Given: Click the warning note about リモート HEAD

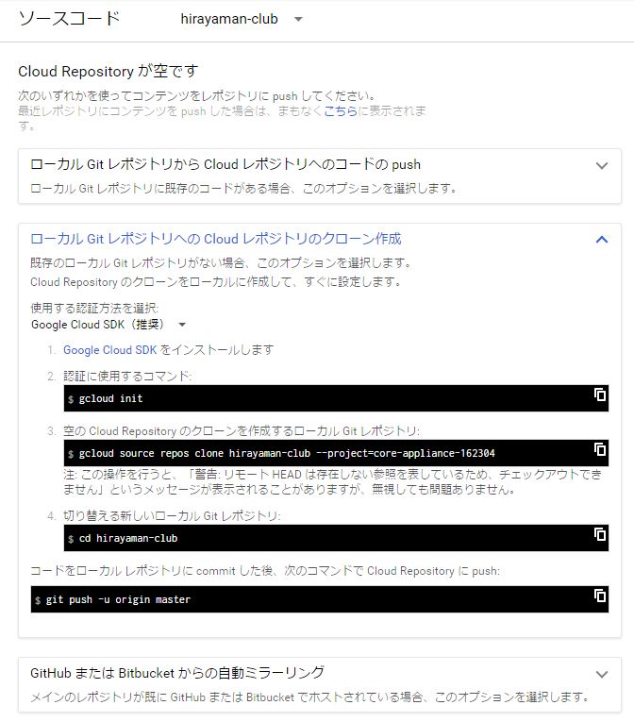Looking at the screenshot, I should click(x=332, y=481).
